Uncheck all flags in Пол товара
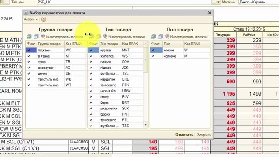 click(160, 37)
